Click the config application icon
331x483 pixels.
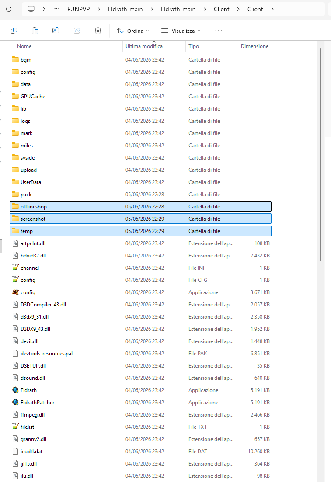[x=15, y=292]
